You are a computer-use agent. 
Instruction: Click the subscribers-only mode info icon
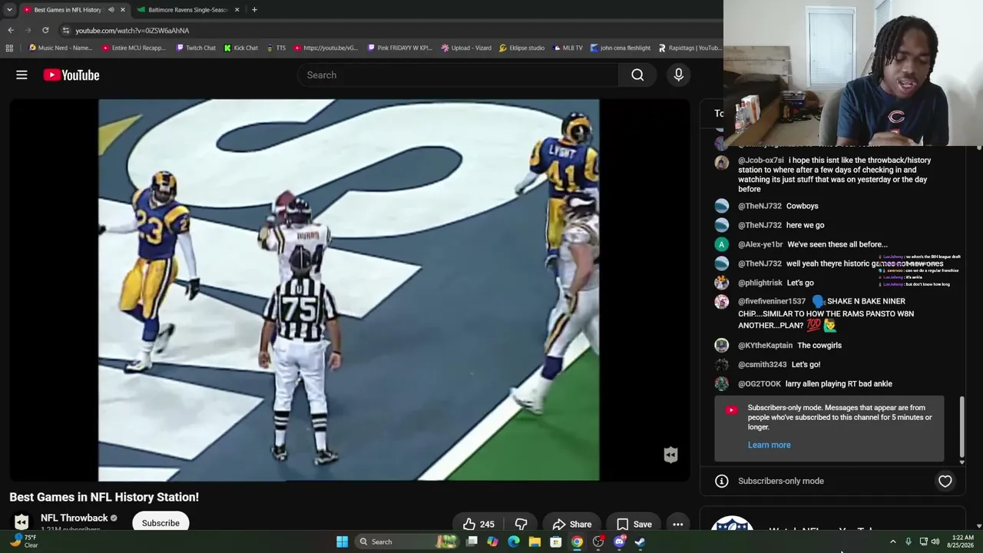pyautogui.click(x=722, y=481)
